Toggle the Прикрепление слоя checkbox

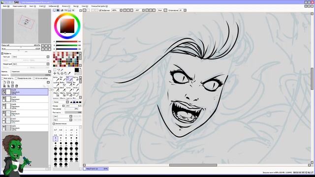[16, 78]
